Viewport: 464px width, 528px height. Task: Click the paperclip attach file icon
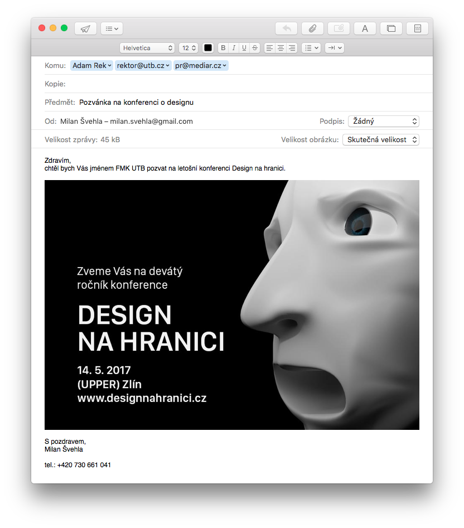(x=312, y=28)
